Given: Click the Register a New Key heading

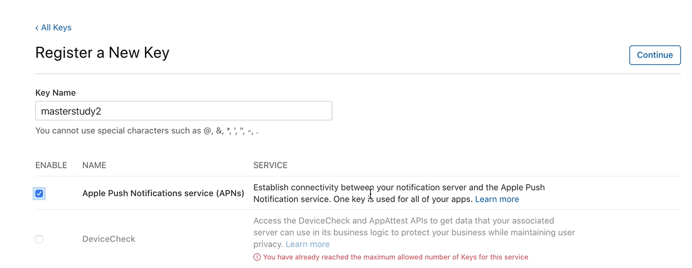Looking at the screenshot, I should [102, 53].
